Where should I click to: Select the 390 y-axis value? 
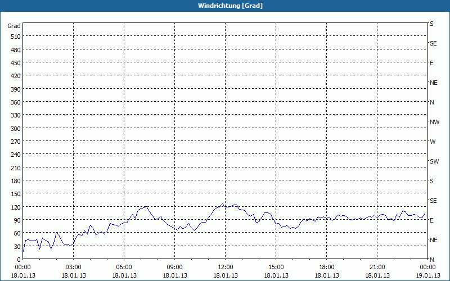16,89
